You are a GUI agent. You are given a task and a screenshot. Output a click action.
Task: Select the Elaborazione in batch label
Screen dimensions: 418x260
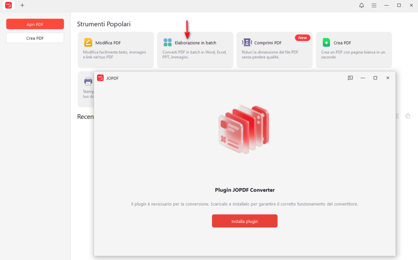(196, 43)
